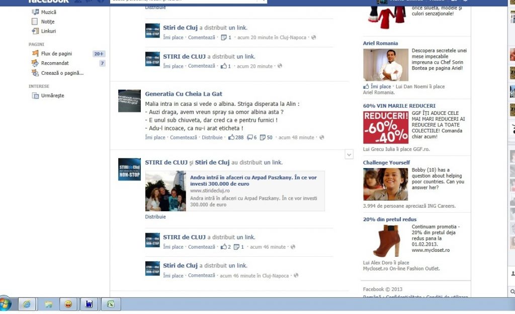The height and width of the screenshot is (314, 515).
Task: Comment on the Generatia Cu Cheia La Gat post
Action: point(183,137)
